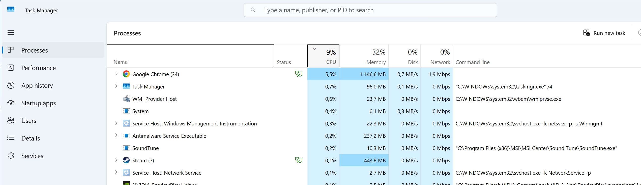Expand Service Host: Windows Management Instrumentation
The height and width of the screenshot is (185, 641).
pos(116,123)
